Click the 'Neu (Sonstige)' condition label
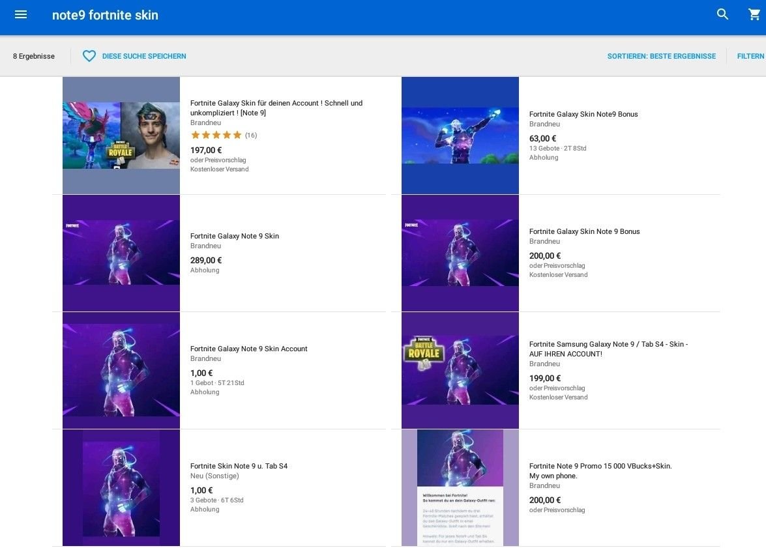Screen dimensions: 766x548 pos(214,476)
